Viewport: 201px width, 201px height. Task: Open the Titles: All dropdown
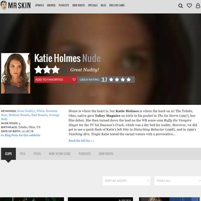(177, 181)
